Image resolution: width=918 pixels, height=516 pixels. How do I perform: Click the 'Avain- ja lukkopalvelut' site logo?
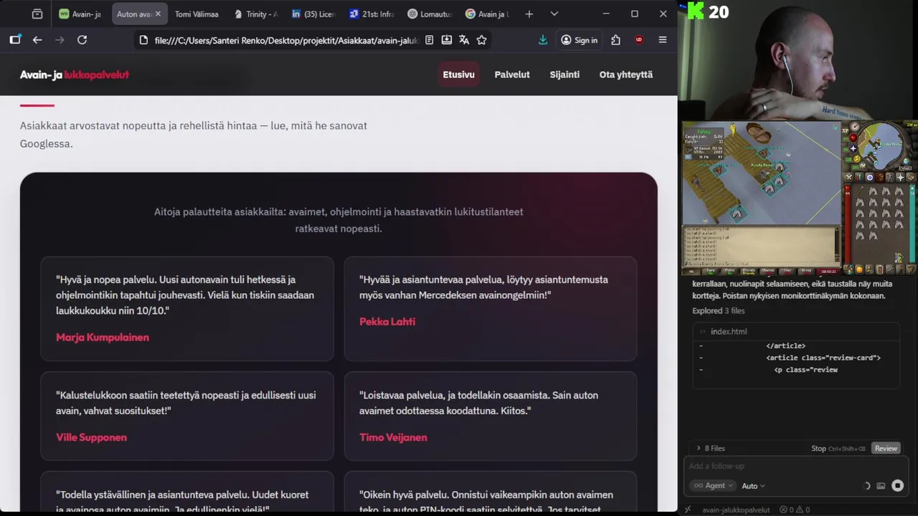tap(75, 75)
